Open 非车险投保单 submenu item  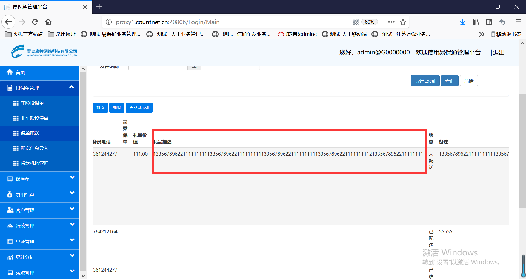point(40,118)
